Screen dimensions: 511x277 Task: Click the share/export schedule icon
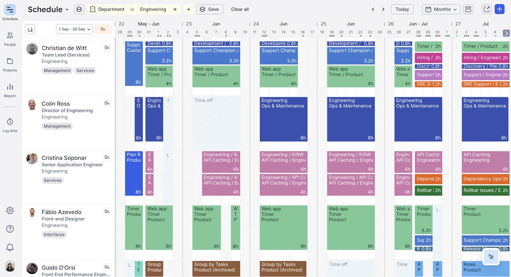pos(486,9)
